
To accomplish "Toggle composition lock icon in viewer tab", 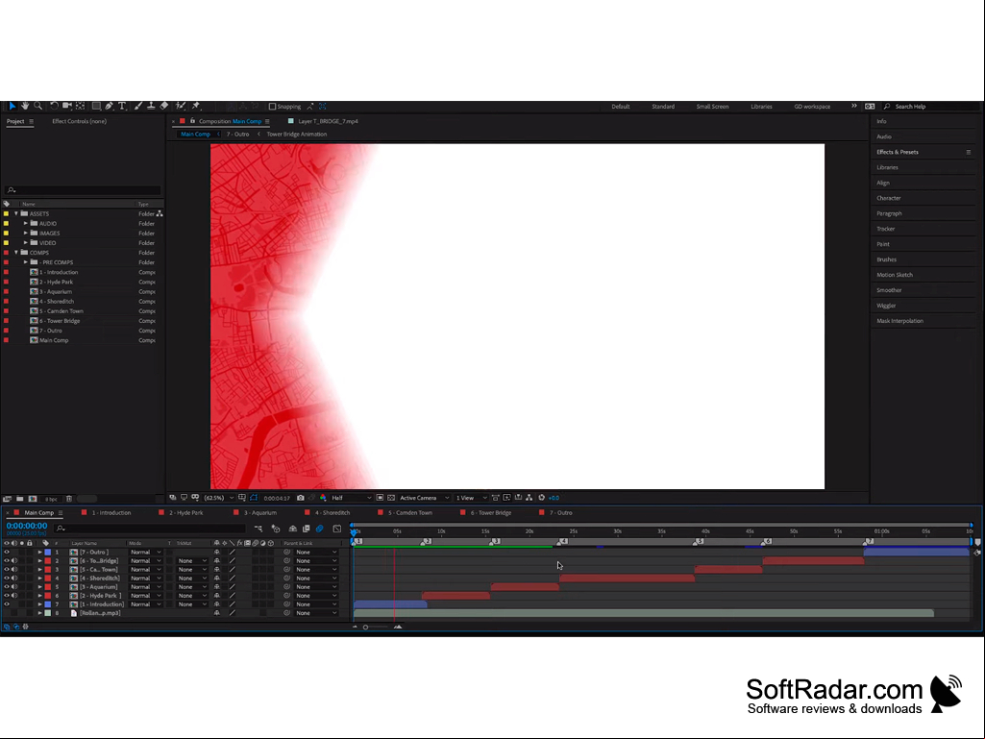I will coord(193,121).
